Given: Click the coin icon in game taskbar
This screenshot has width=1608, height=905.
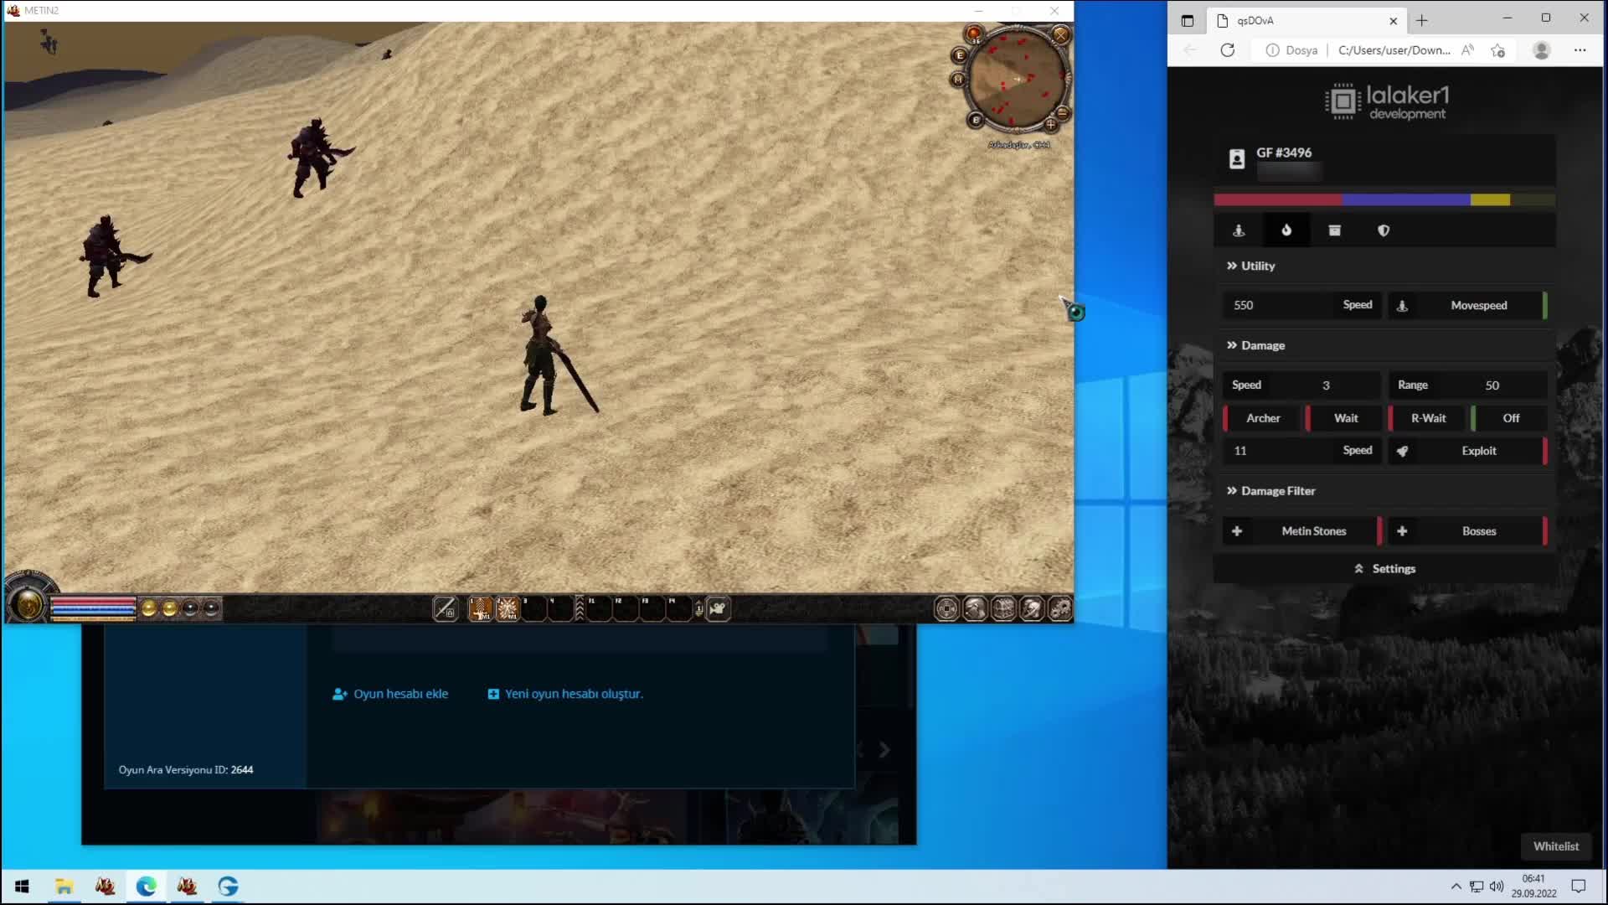Looking at the screenshot, I should click(x=947, y=608).
